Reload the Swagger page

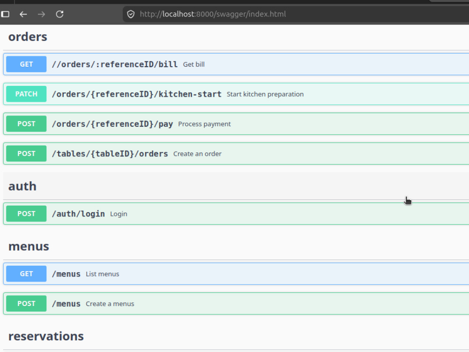60,14
